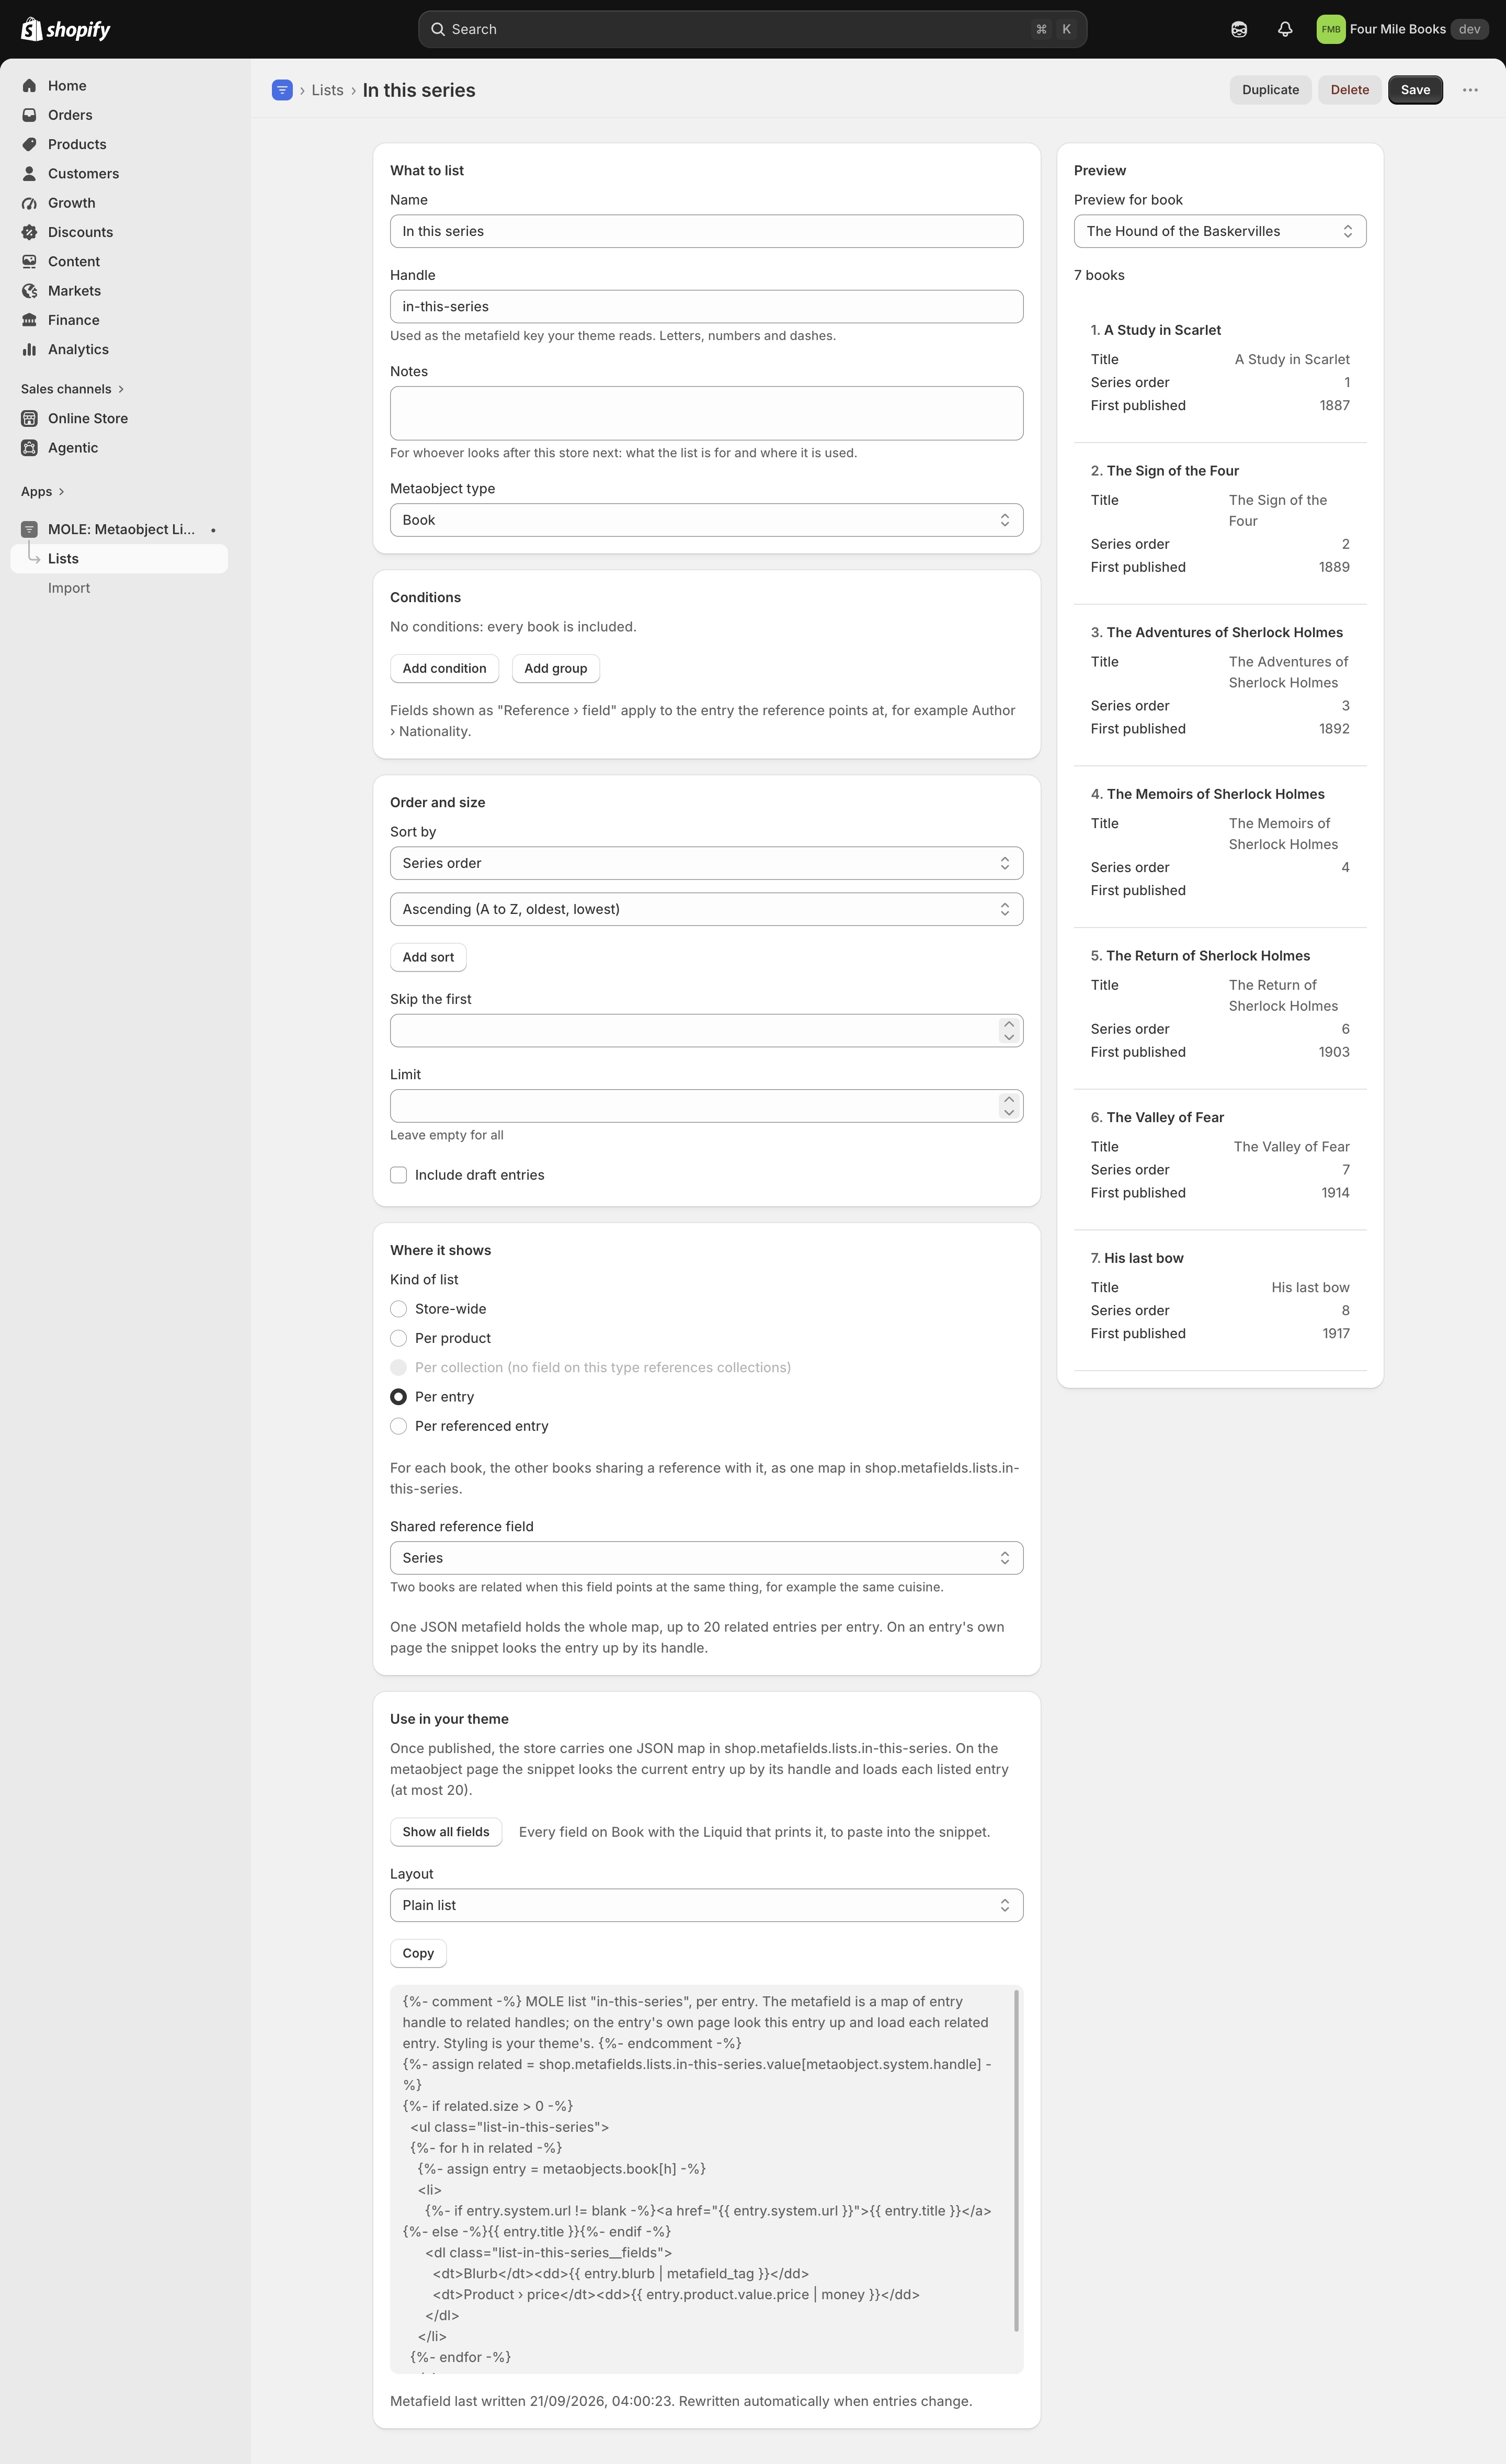Click the Agentic channel icon
The width and height of the screenshot is (1506, 2464).
[30, 448]
